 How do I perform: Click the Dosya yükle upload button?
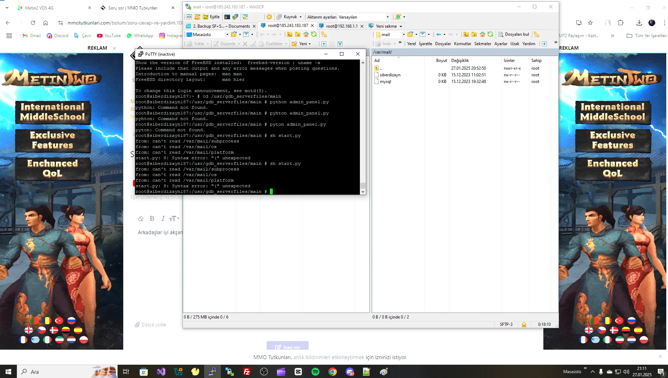(150, 324)
